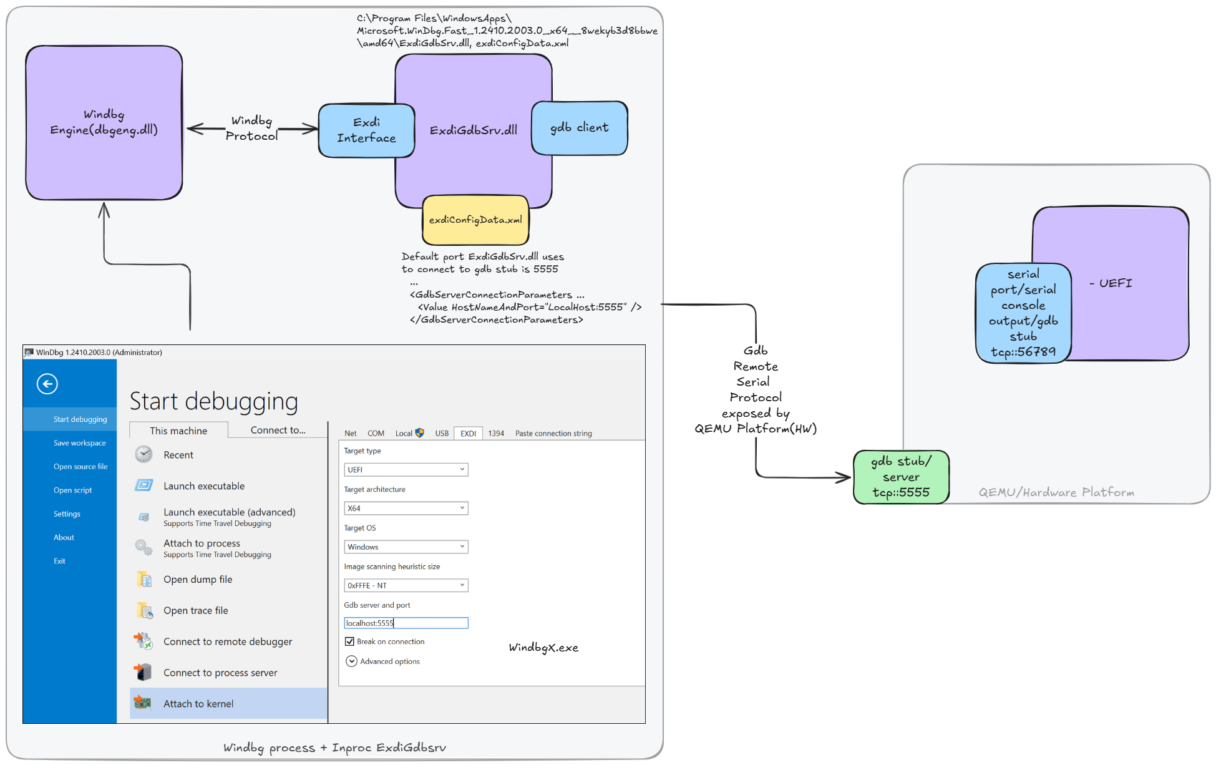
Task: Click the Open trace file icon
Action: [144, 610]
